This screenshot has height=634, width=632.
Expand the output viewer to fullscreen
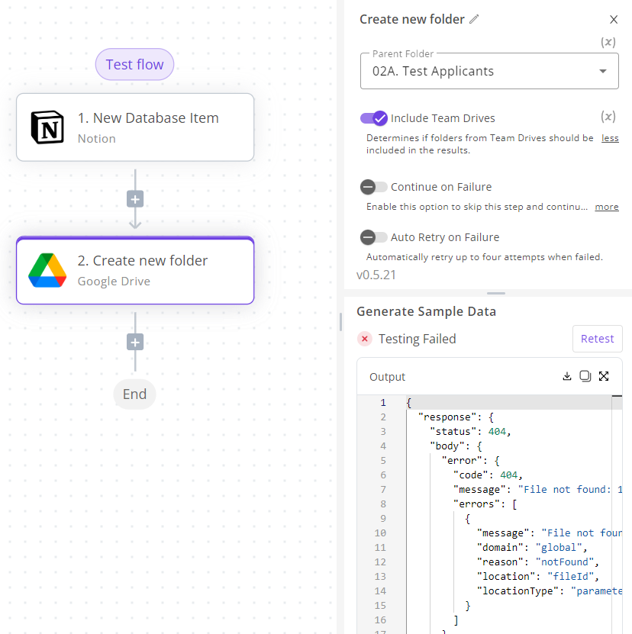604,376
